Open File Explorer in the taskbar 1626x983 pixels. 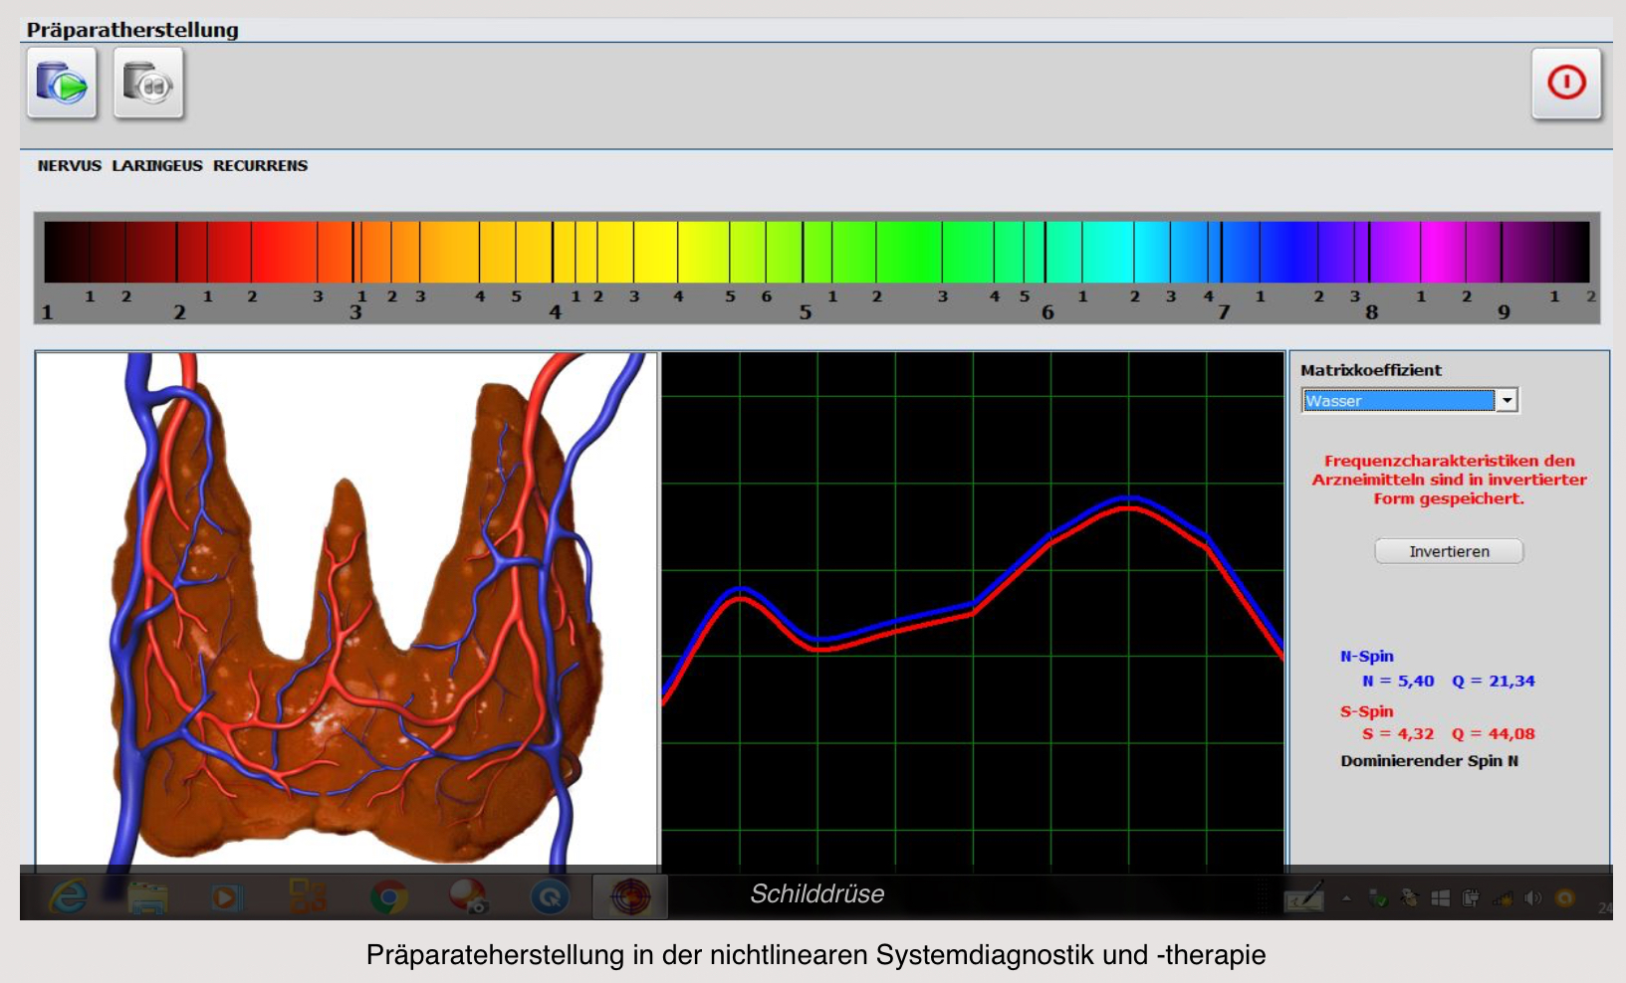[x=148, y=897]
